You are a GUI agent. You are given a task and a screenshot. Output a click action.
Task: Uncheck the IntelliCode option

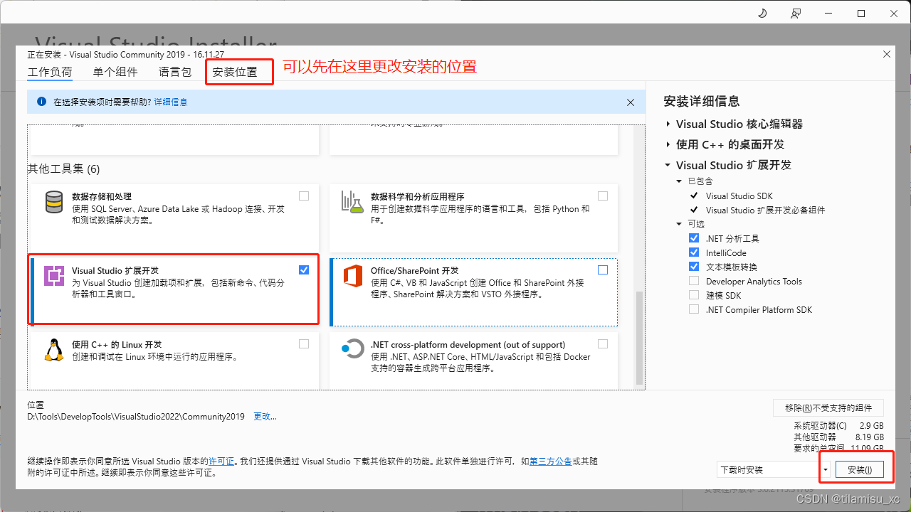pos(694,252)
